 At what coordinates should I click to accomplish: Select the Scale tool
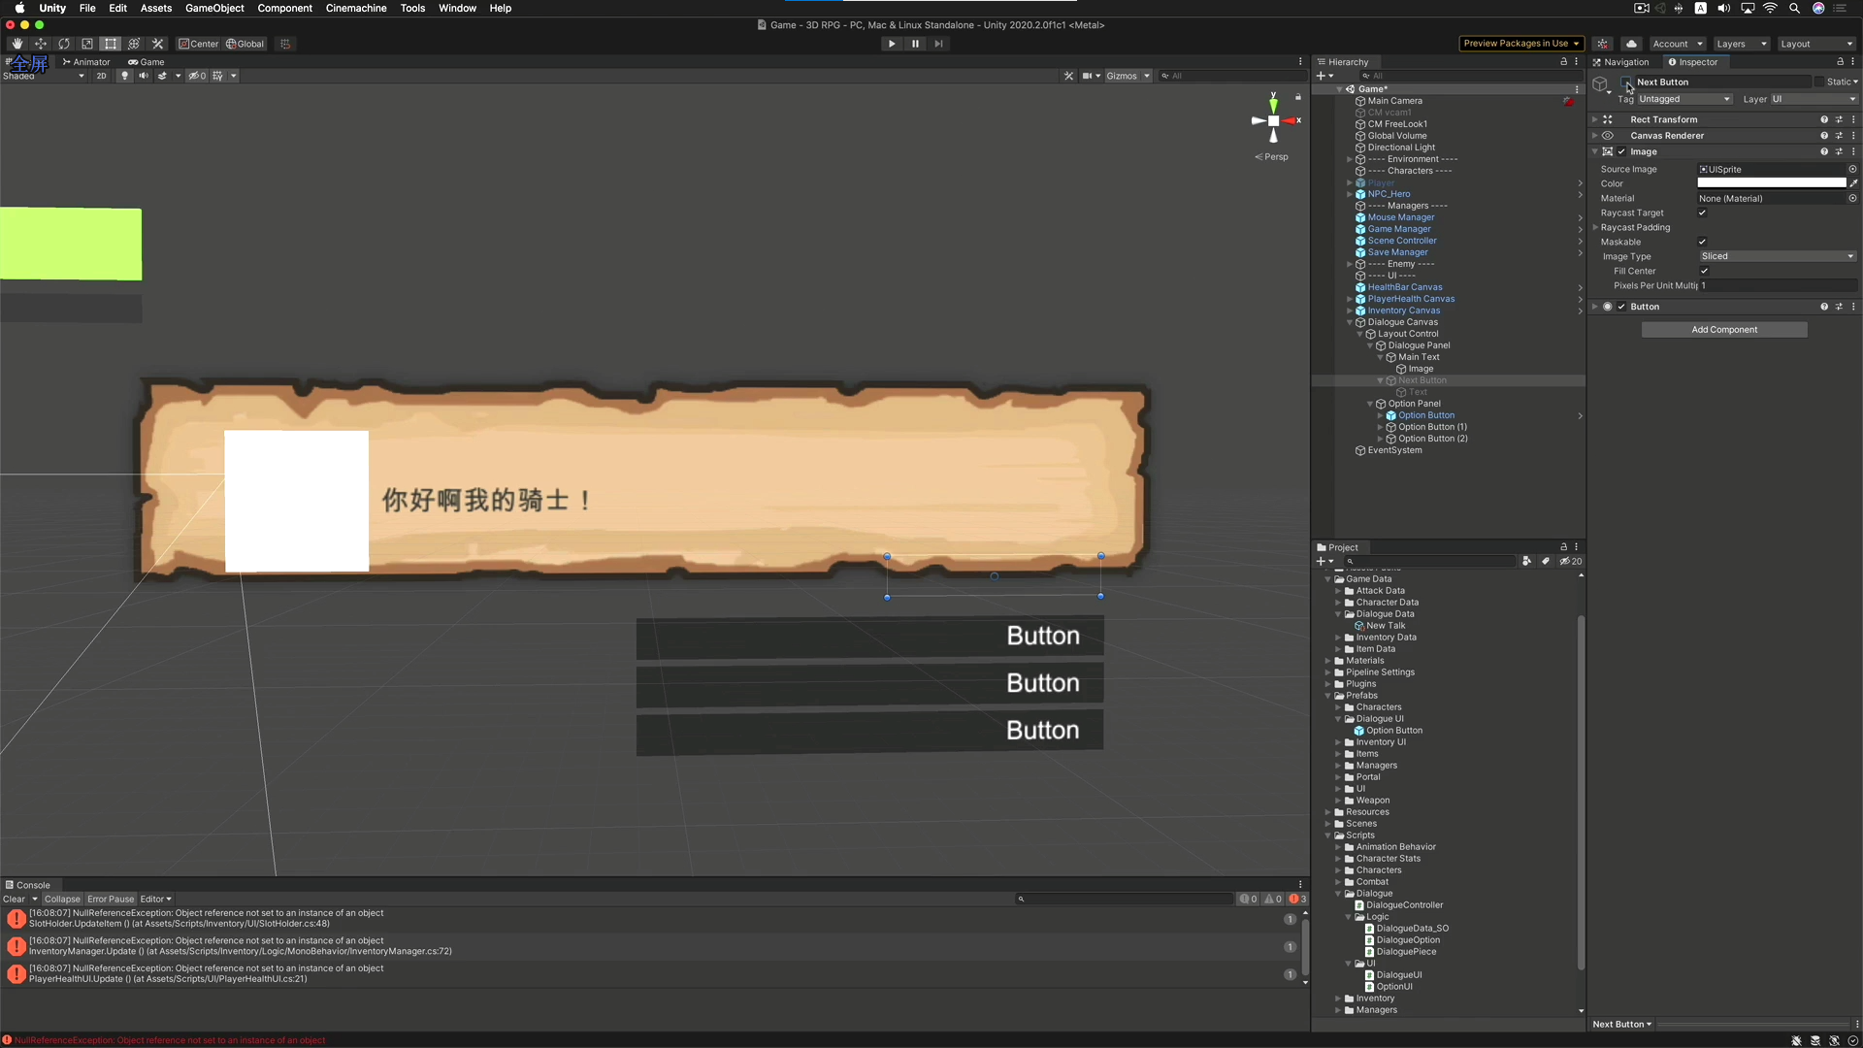[87, 44]
